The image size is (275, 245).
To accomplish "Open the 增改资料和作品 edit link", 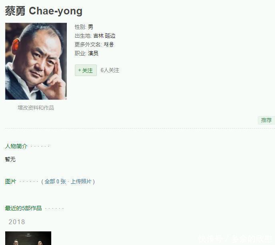I will click(36, 108).
